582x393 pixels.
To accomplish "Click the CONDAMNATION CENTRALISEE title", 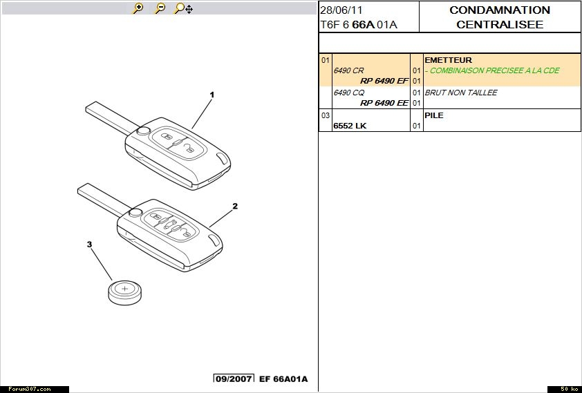I will point(499,17).
